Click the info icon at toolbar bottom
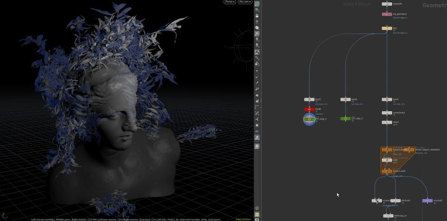The width and height of the screenshot is (447, 221). (257, 208)
